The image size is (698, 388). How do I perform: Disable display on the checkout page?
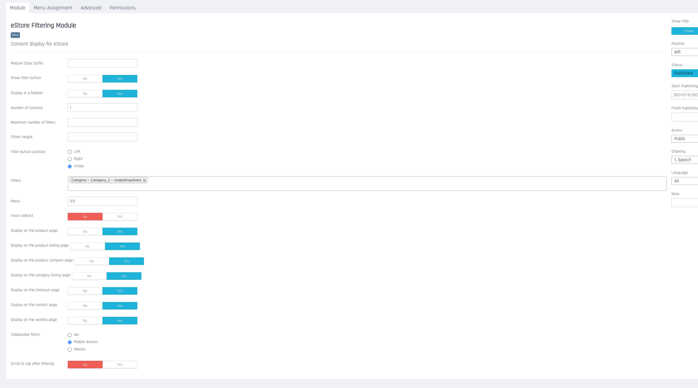point(85,291)
